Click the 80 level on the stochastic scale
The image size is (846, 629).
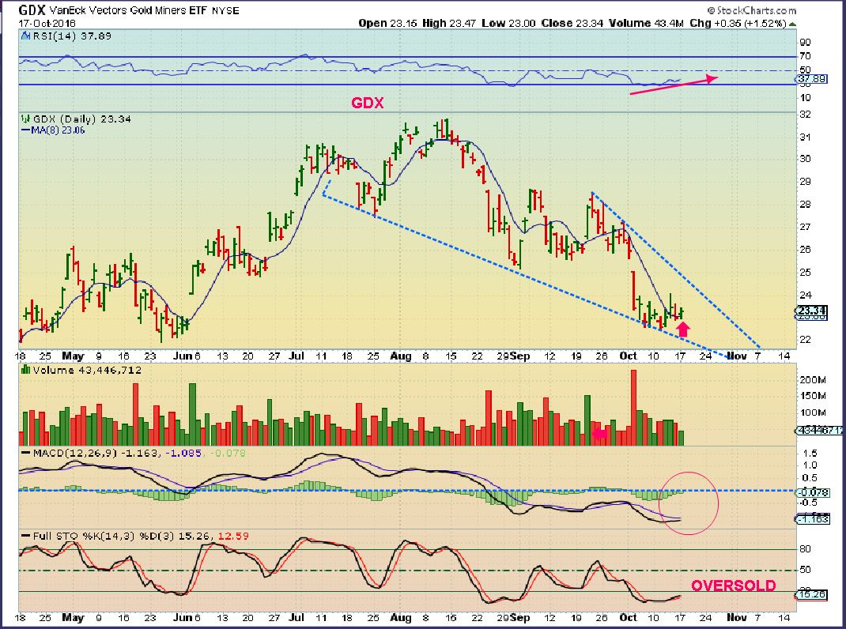[x=805, y=550]
